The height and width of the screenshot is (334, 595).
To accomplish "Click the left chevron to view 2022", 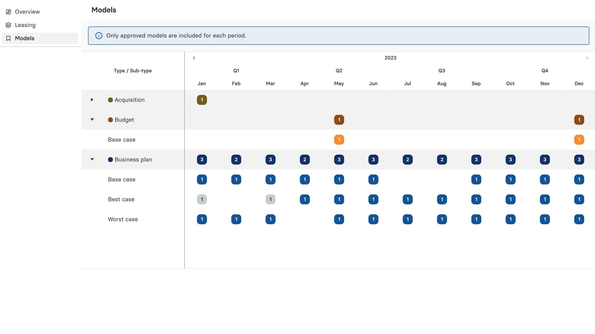I will [x=194, y=58].
